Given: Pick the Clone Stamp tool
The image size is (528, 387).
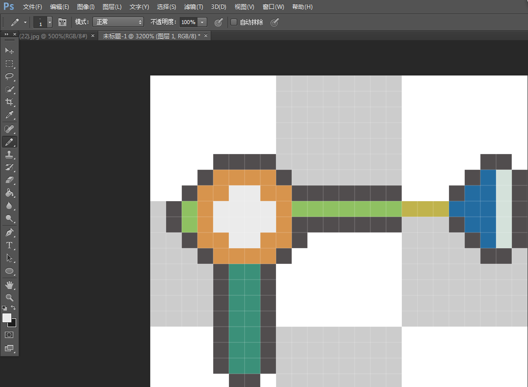Looking at the screenshot, I should tap(9, 155).
